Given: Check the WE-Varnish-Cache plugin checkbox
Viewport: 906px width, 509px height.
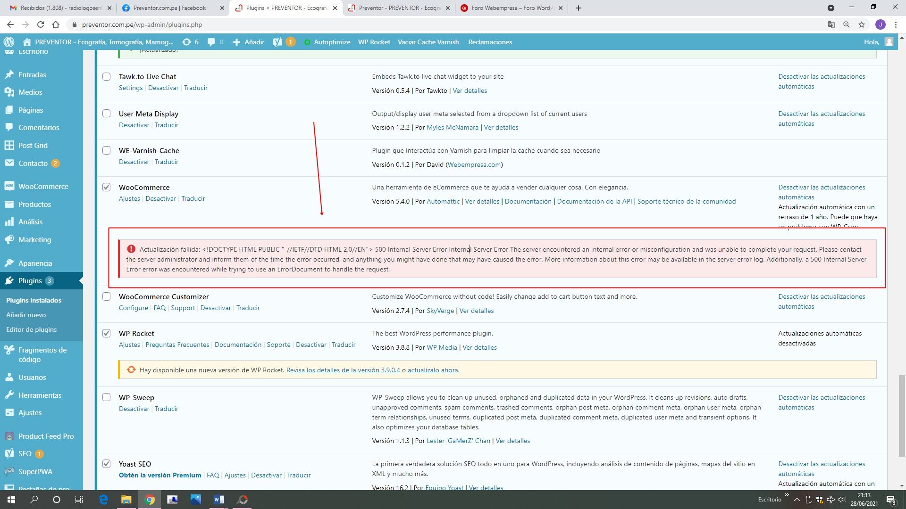Looking at the screenshot, I should point(107,150).
